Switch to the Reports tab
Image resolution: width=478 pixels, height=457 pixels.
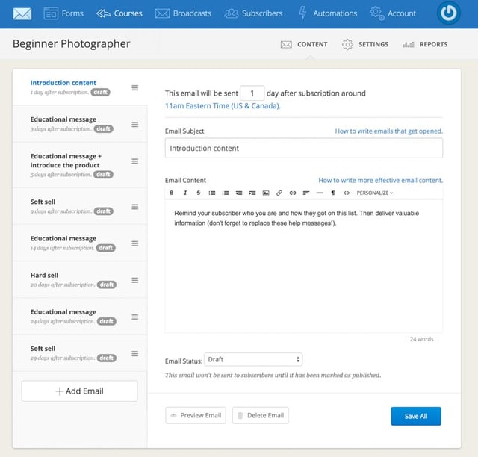click(x=425, y=44)
